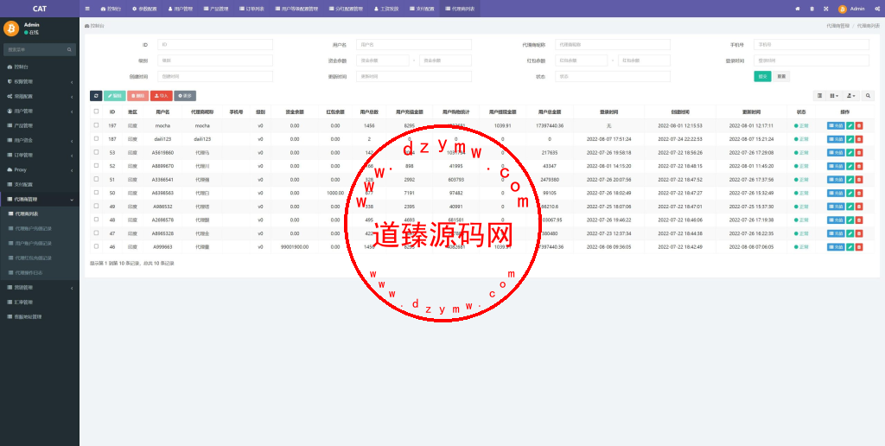Click green edit icon for row ID 49
Image resolution: width=885 pixels, height=446 pixels.
point(850,207)
